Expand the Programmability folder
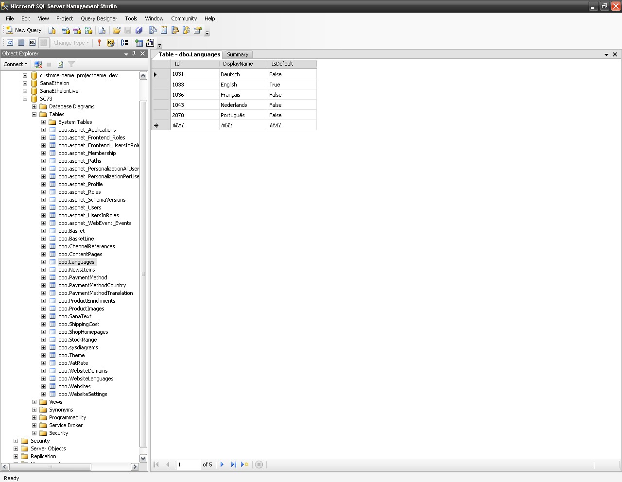The height and width of the screenshot is (482, 622). point(34,417)
